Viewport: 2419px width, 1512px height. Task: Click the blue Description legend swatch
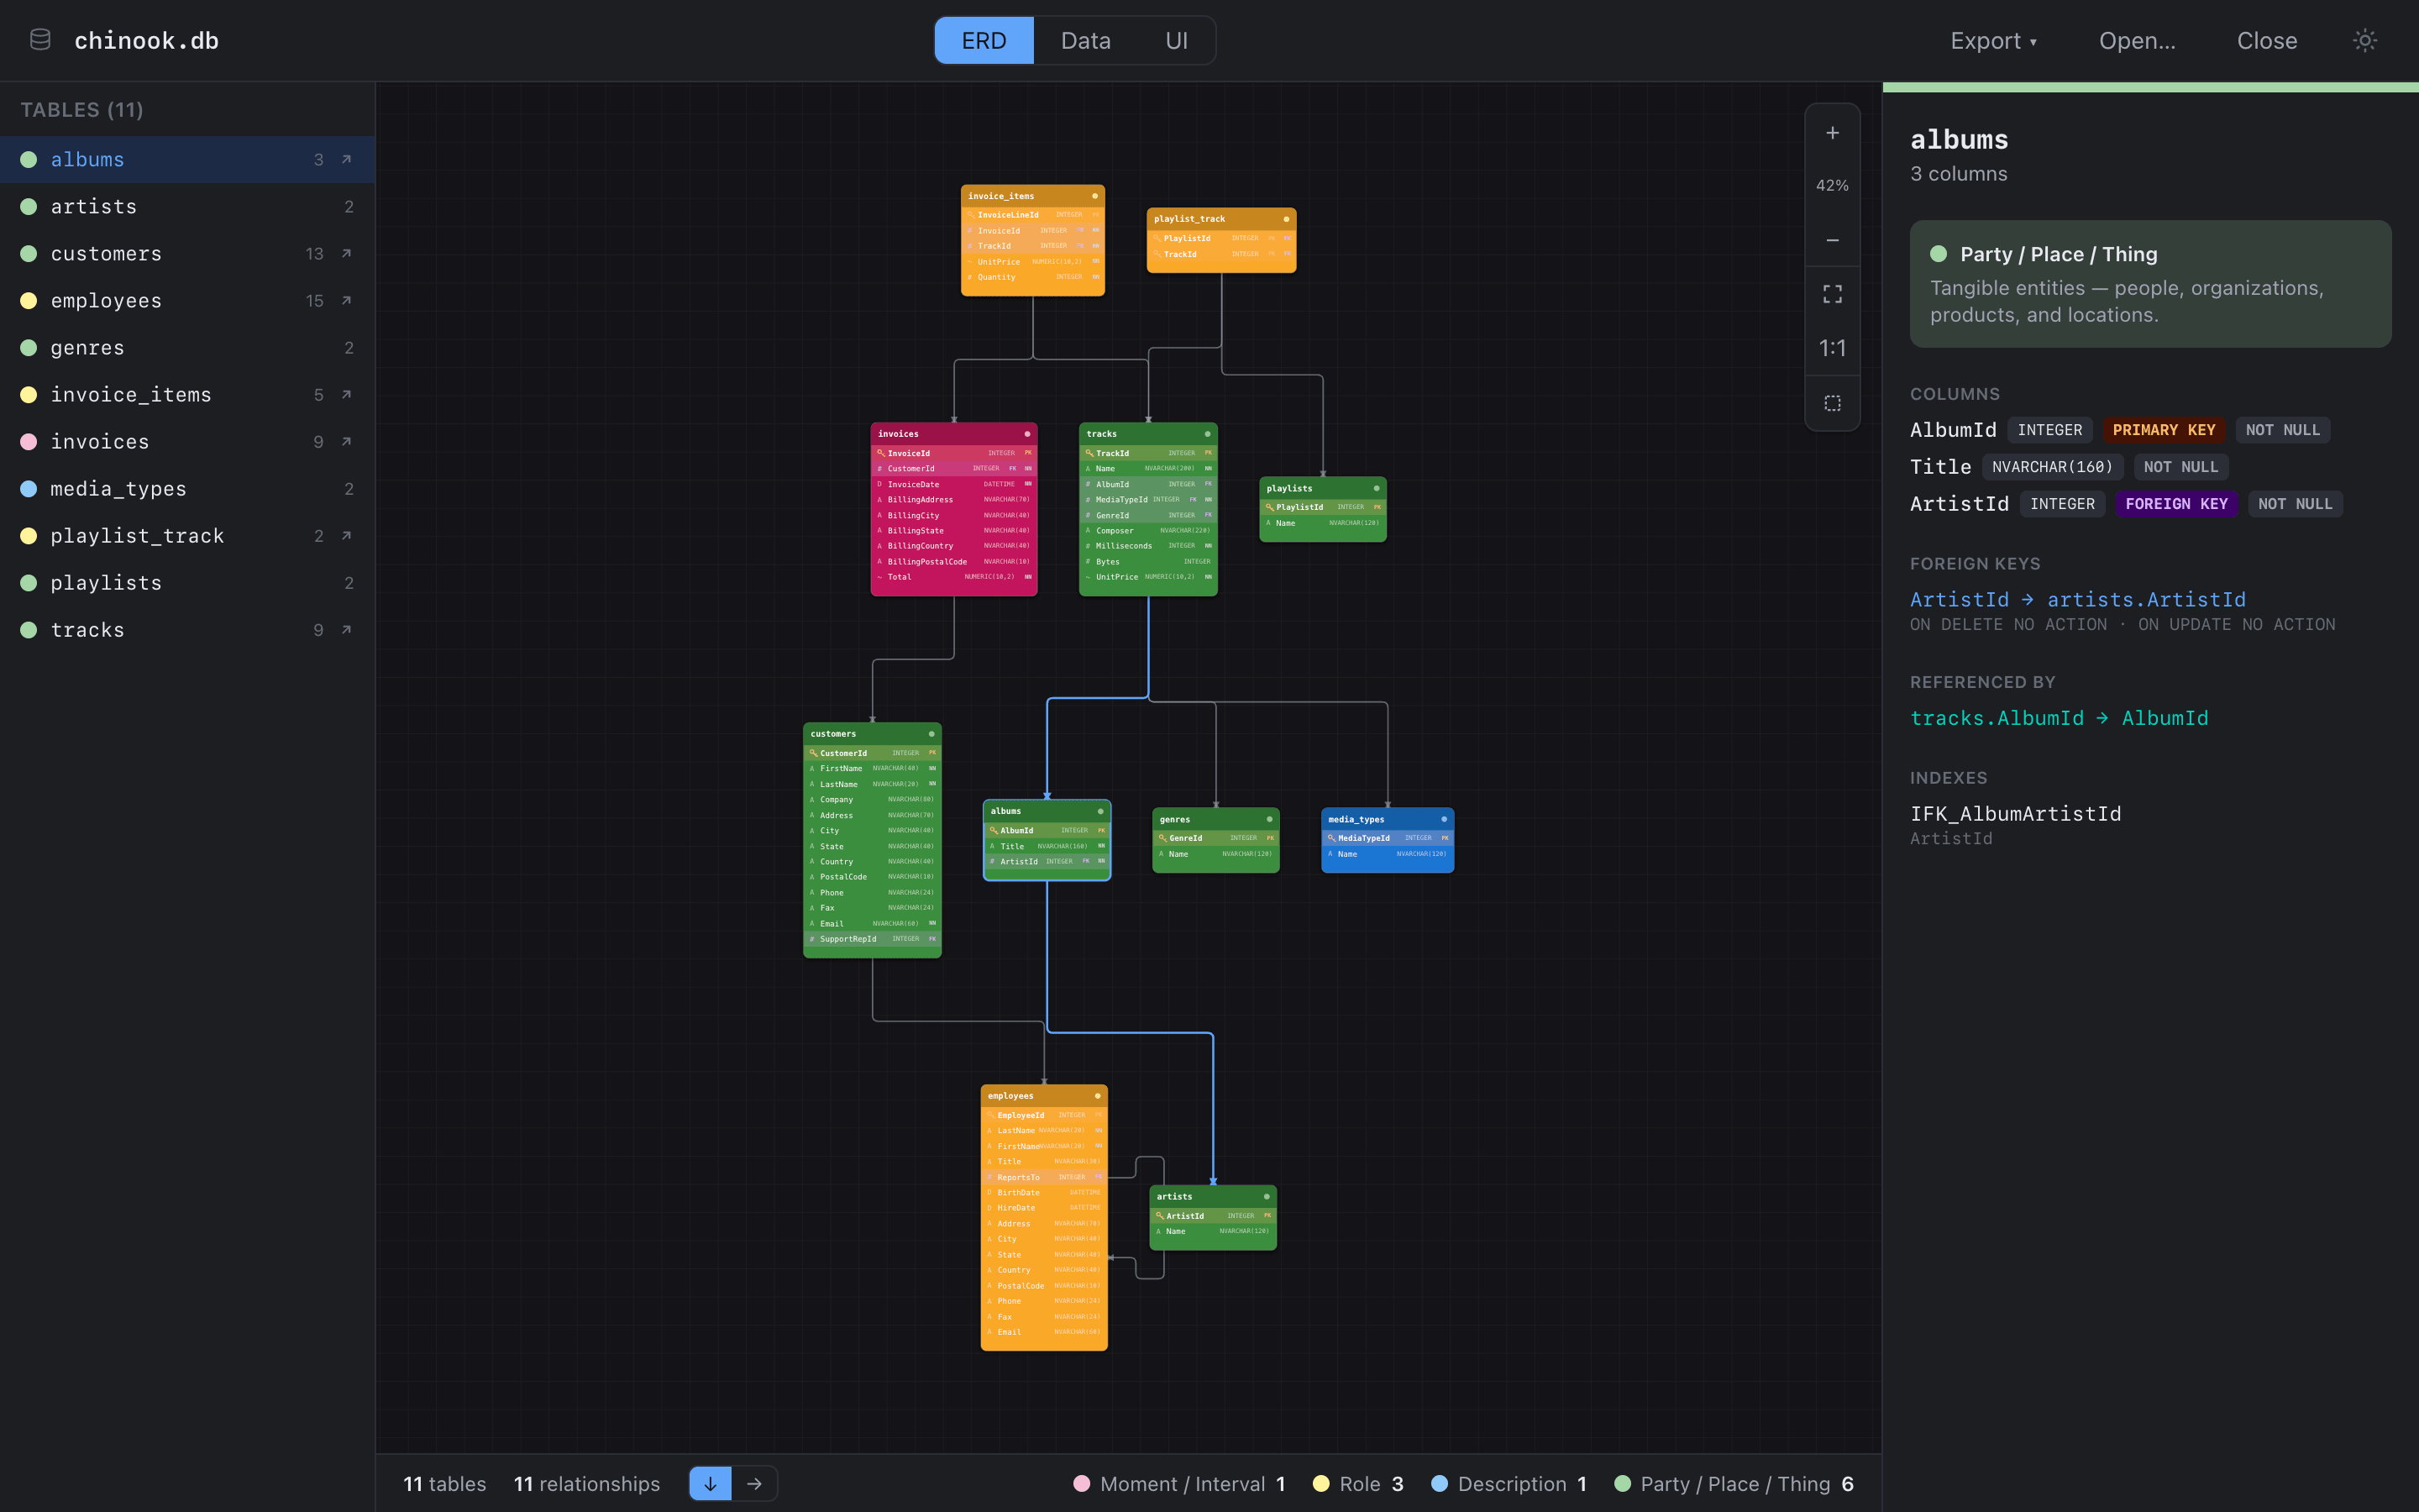[1440, 1483]
